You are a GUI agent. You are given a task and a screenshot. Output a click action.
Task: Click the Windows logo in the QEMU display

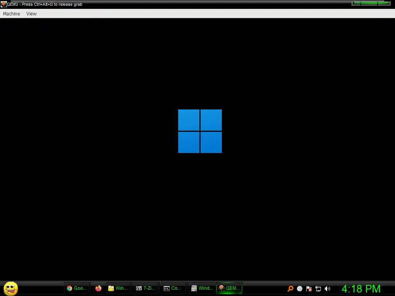click(x=200, y=131)
